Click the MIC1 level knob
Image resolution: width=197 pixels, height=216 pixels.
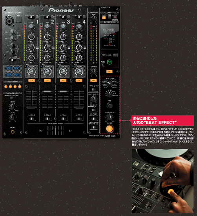pyautogui.click(x=12, y=32)
